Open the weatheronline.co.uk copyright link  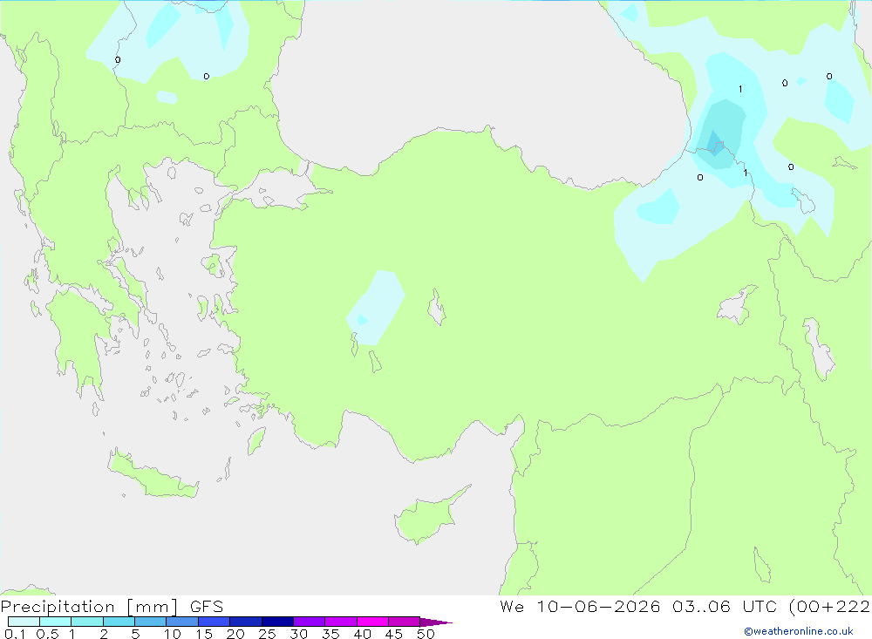pyautogui.click(x=799, y=631)
